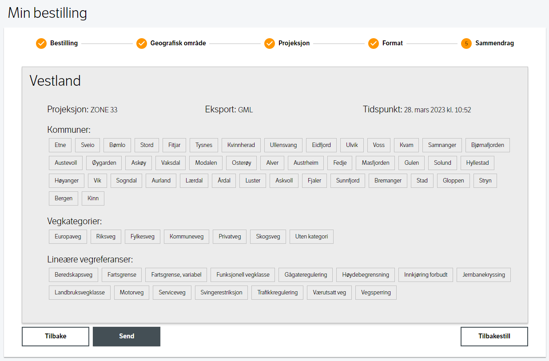Select the Bømlo tag
Viewport: 549px width, 361px height.
coord(117,145)
